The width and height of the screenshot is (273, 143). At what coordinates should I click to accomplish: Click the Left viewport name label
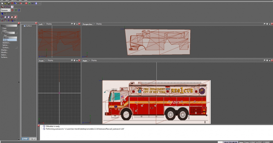coord(41,24)
